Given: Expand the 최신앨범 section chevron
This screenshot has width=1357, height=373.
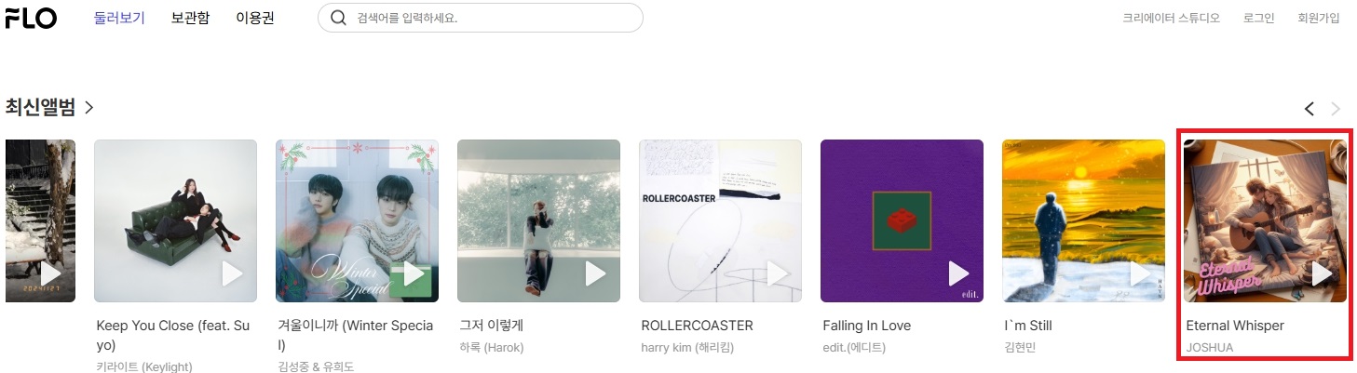Looking at the screenshot, I should [88, 108].
